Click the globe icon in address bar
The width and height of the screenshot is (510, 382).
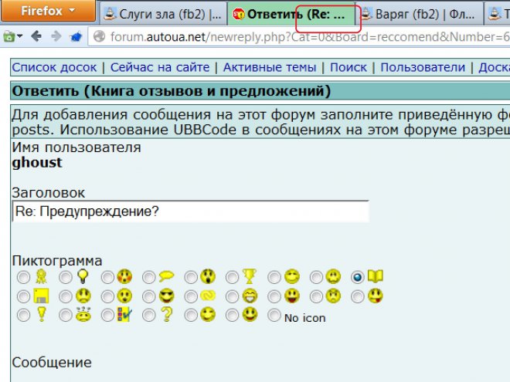pos(98,36)
